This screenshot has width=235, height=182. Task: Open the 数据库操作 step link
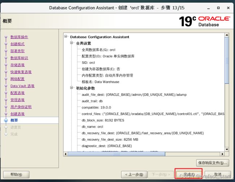coord(19,37)
